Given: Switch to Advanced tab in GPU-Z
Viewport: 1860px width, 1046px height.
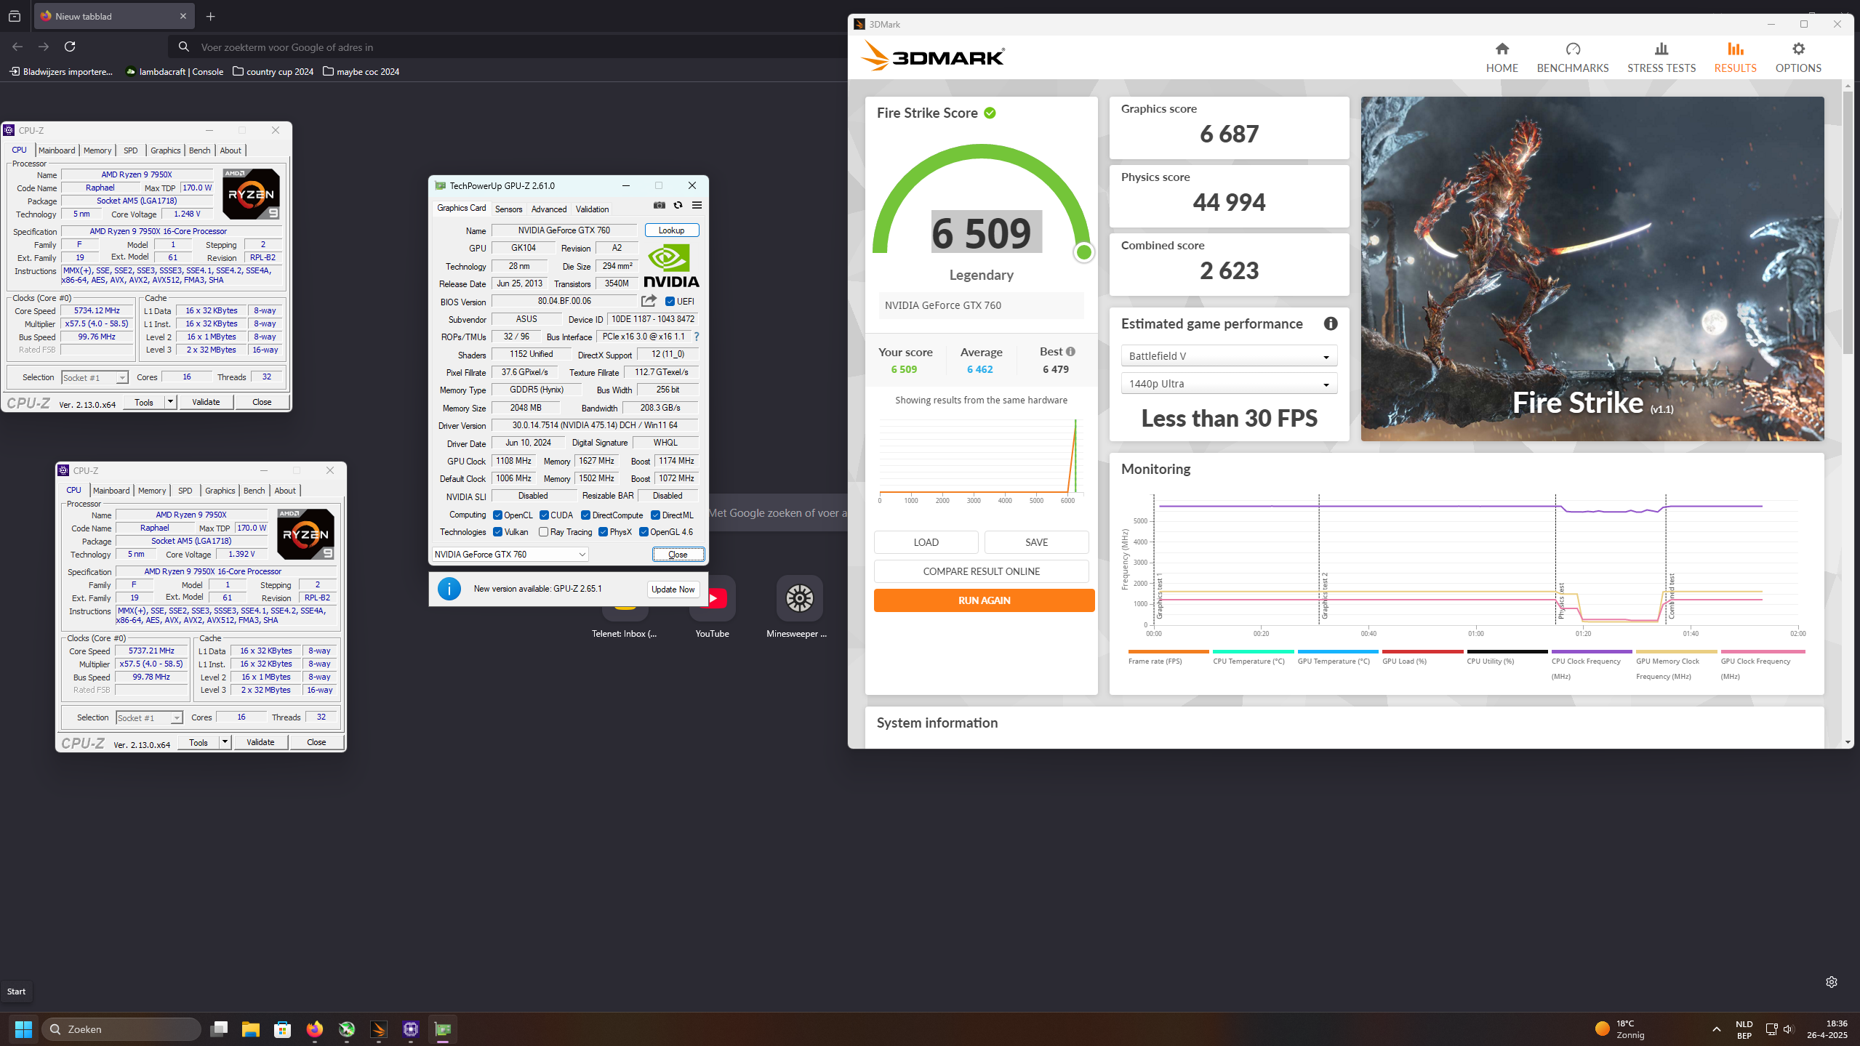Looking at the screenshot, I should click(x=548, y=209).
